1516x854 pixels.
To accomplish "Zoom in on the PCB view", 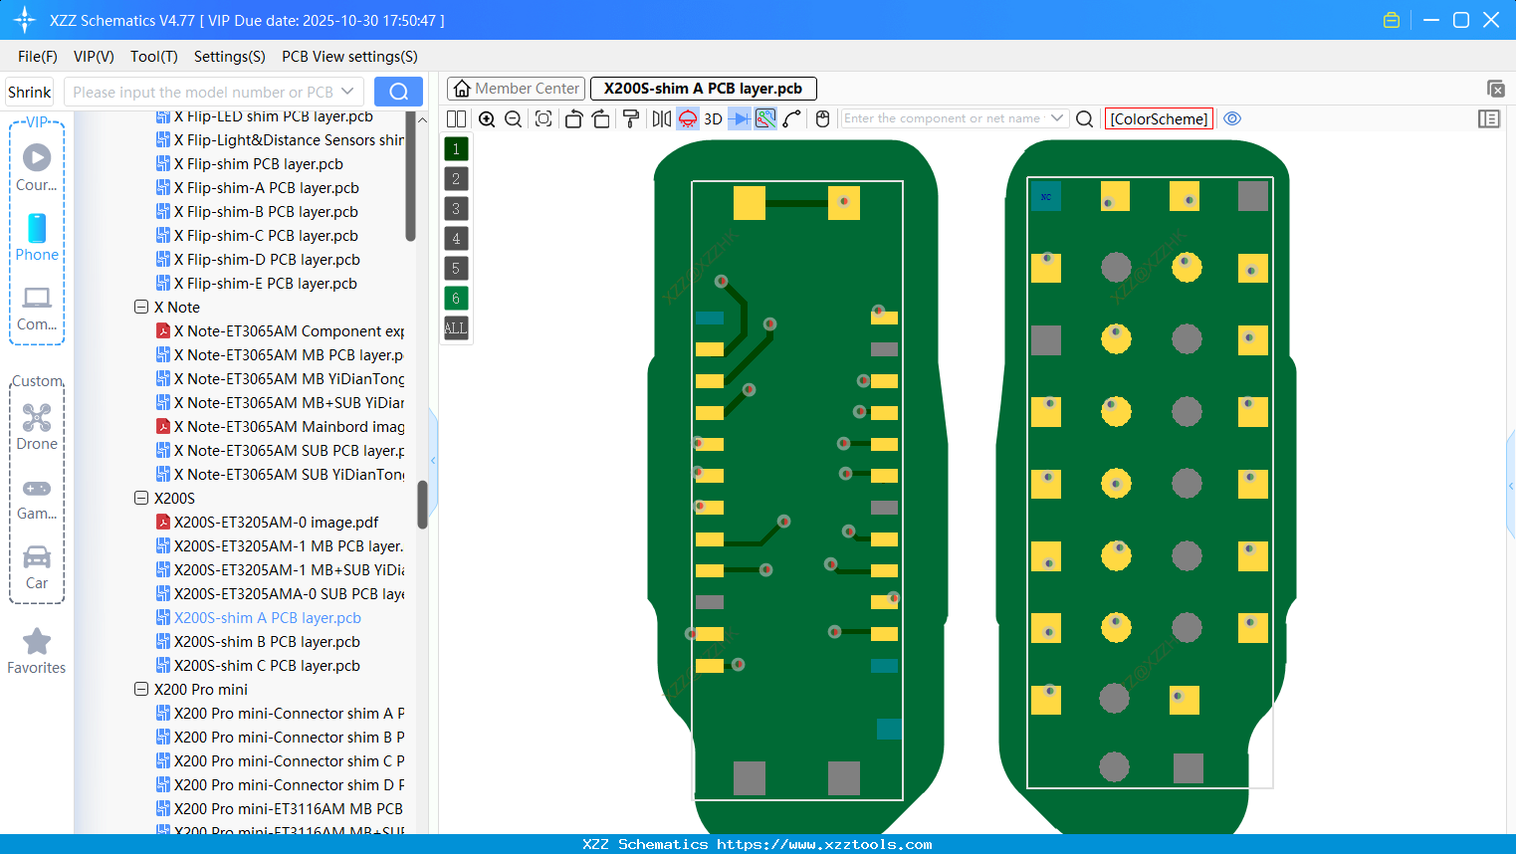I will tap(487, 118).
